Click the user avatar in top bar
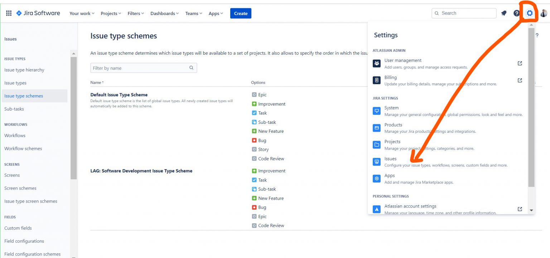 pyautogui.click(x=544, y=13)
